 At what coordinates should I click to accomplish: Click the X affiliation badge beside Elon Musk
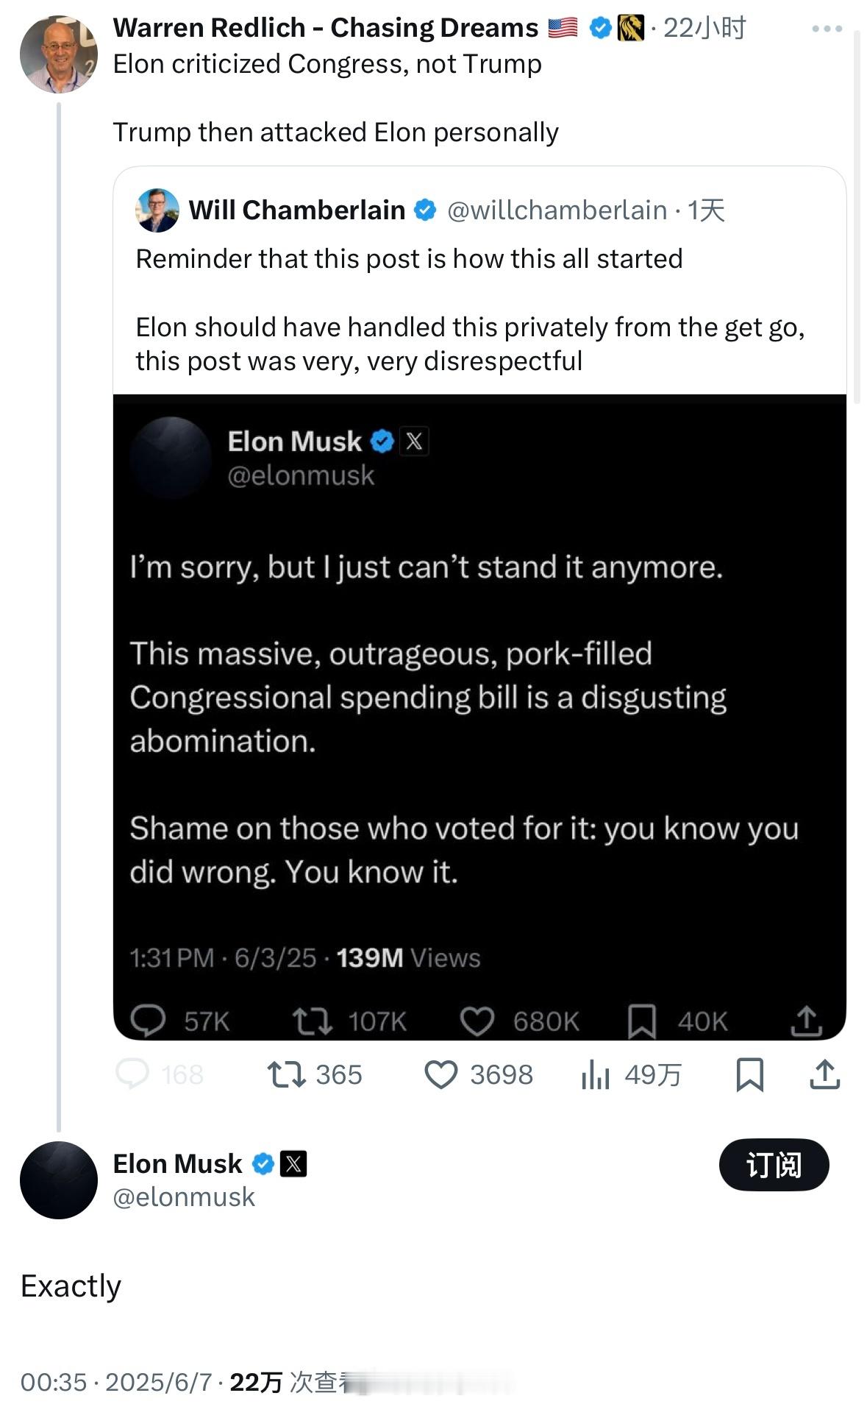pos(293,1163)
